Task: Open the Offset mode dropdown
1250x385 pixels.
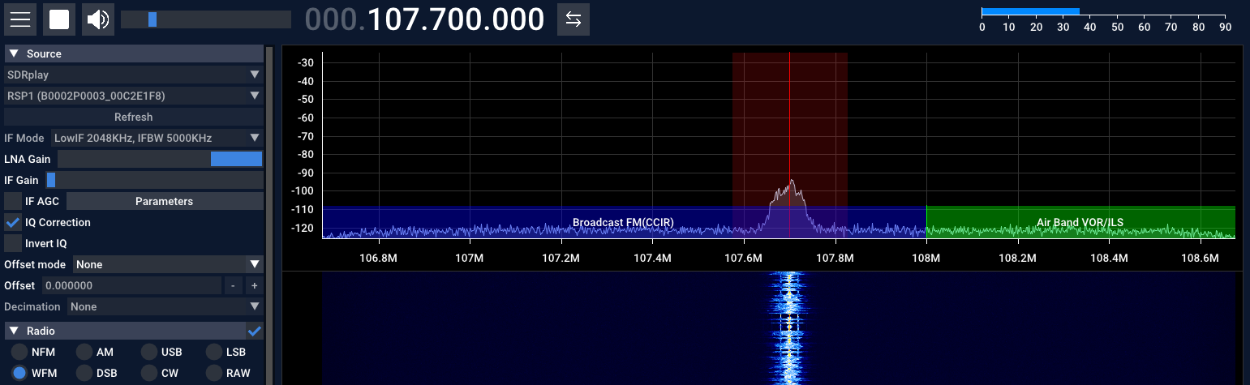Action: 169,264
